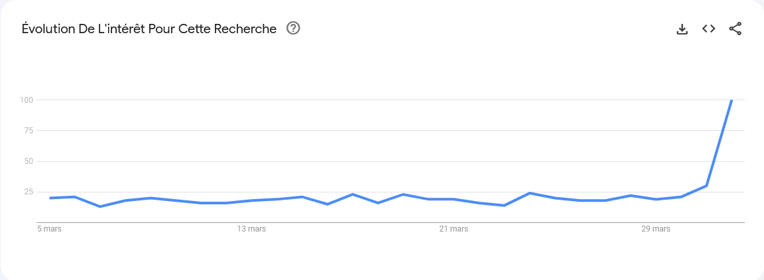Select the 29 mars date label
This screenshot has height=280, width=764.
656,229
